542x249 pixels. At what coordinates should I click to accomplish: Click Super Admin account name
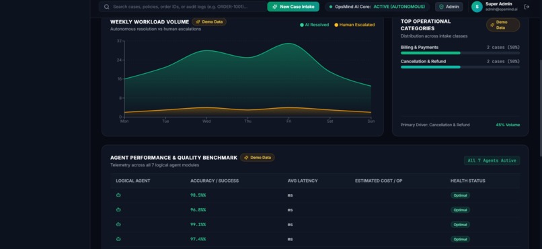click(499, 4)
